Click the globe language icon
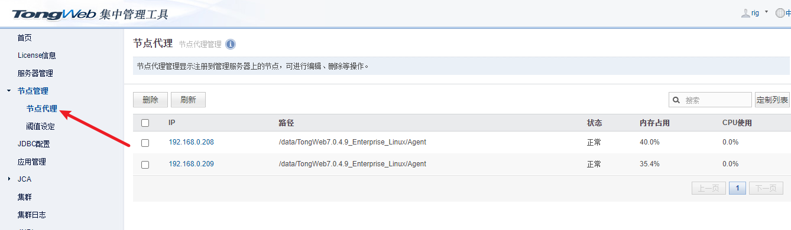The width and height of the screenshot is (791, 230). point(780,13)
